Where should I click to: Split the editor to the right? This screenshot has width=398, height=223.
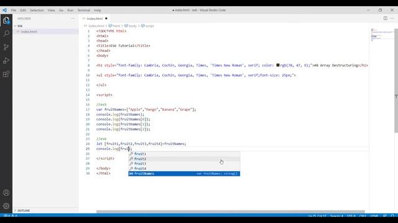(x=386, y=18)
